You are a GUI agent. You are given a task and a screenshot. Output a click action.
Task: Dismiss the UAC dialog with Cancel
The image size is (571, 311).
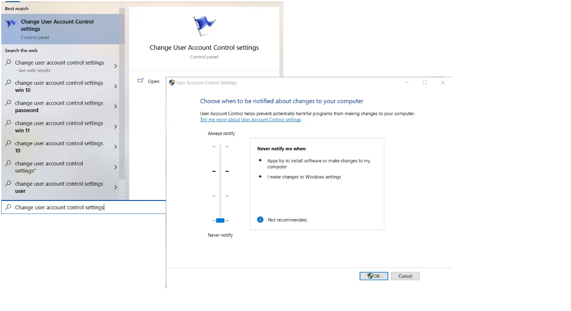pos(405,276)
